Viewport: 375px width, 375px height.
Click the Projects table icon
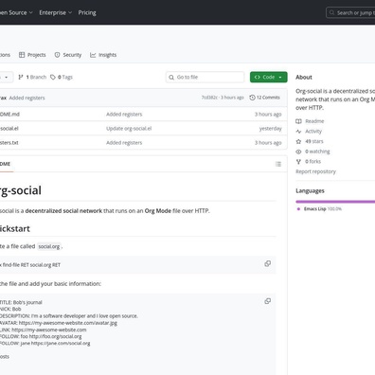pos(22,55)
